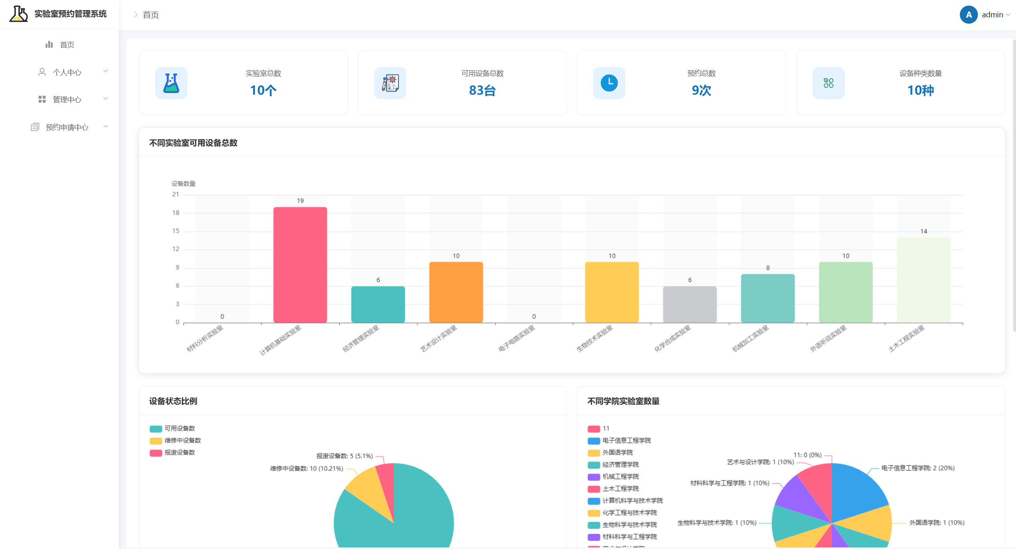This screenshot has height=549, width=1016.
Task: Click the admin avatar circle
Action: 969,15
